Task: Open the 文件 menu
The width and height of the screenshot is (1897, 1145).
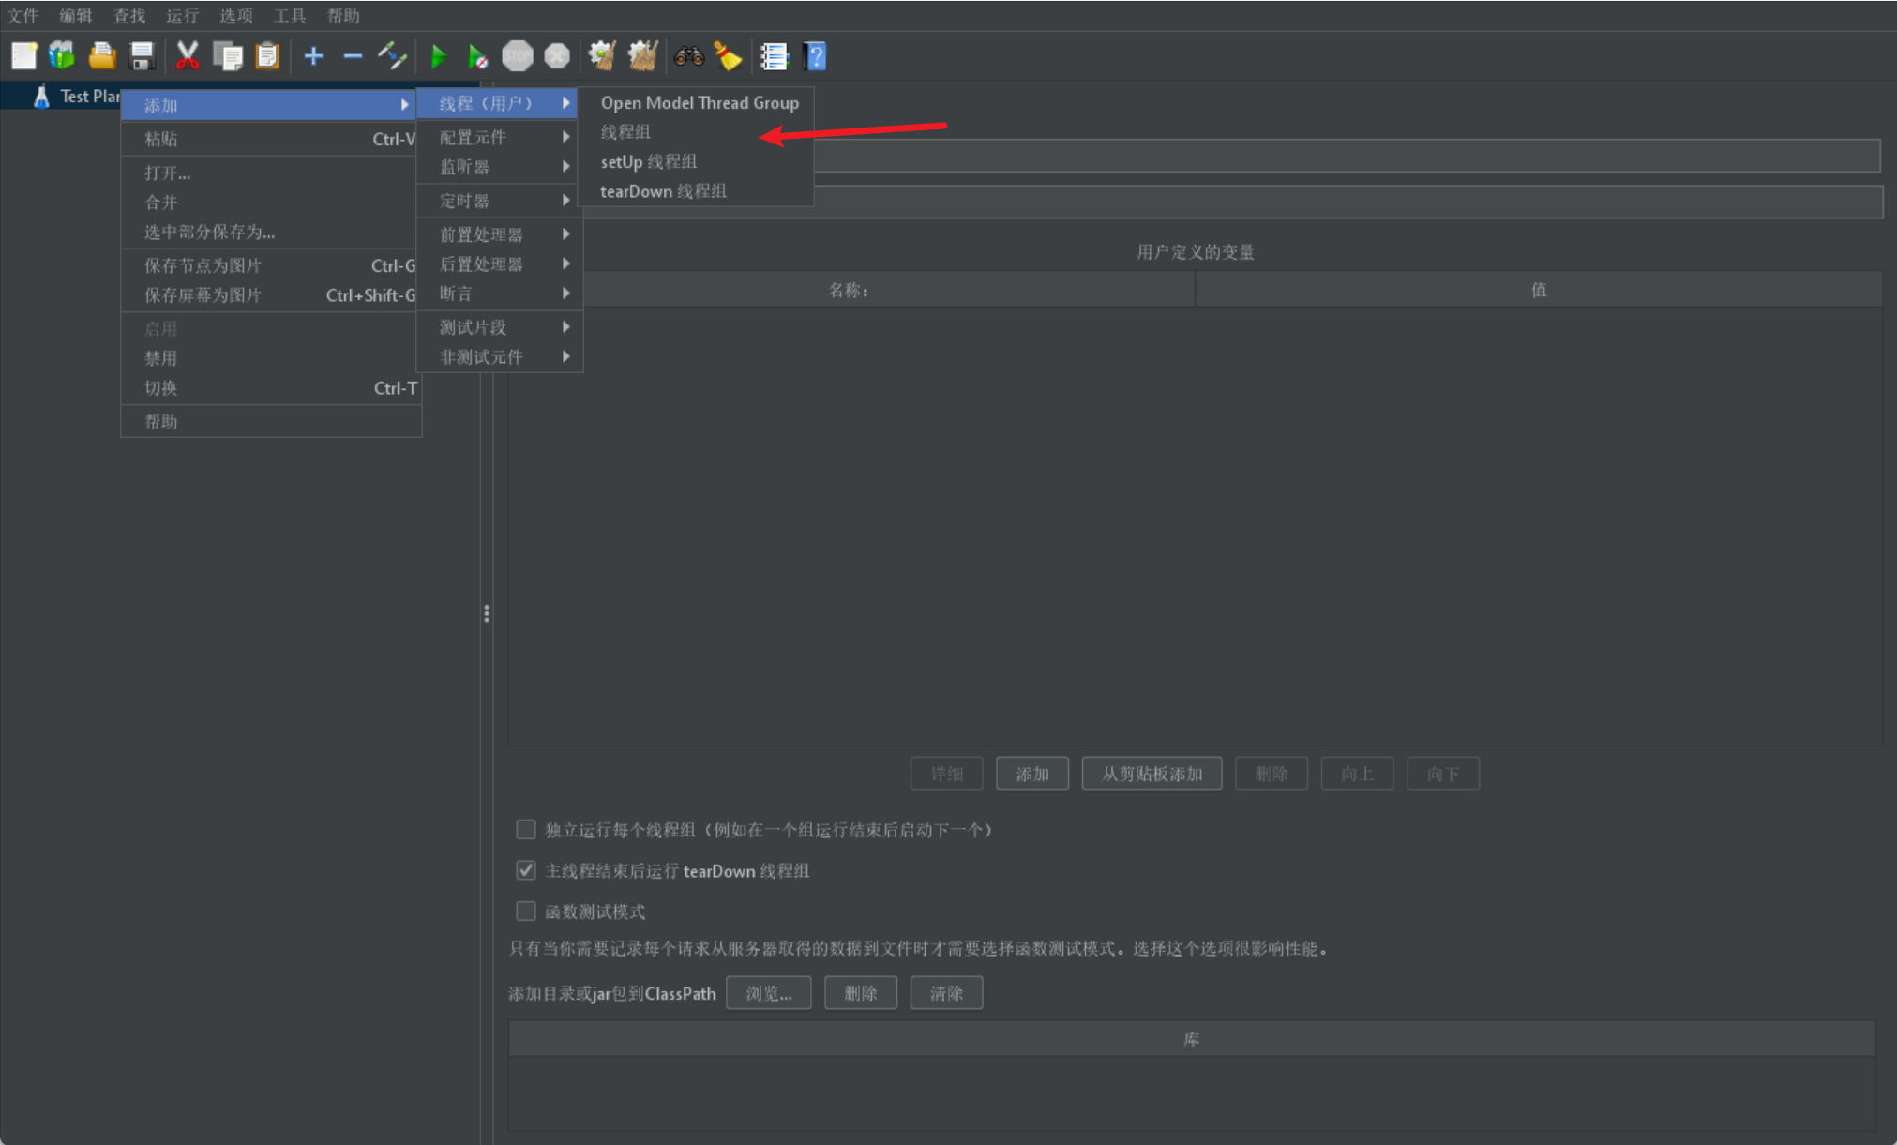Action: (x=23, y=15)
